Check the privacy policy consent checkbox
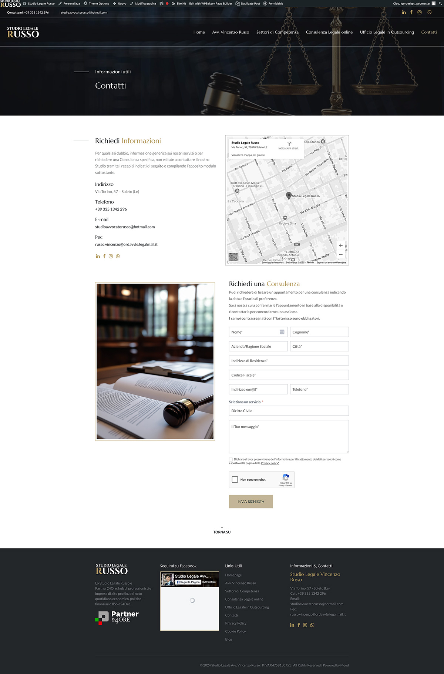Image resolution: width=444 pixels, height=674 pixels. (231, 459)
